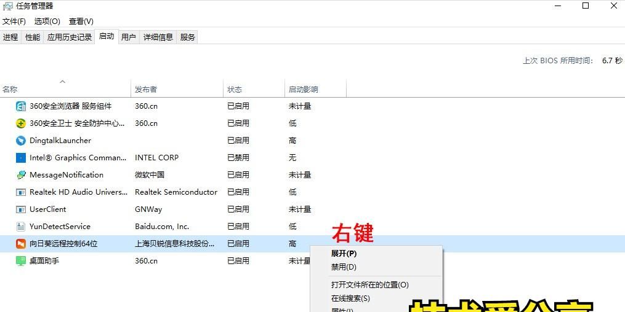Viewport: 625px width, 312px height.
Task: Maximize the Task Manager window
Action: pyautogui.click(x=586, y=6)
